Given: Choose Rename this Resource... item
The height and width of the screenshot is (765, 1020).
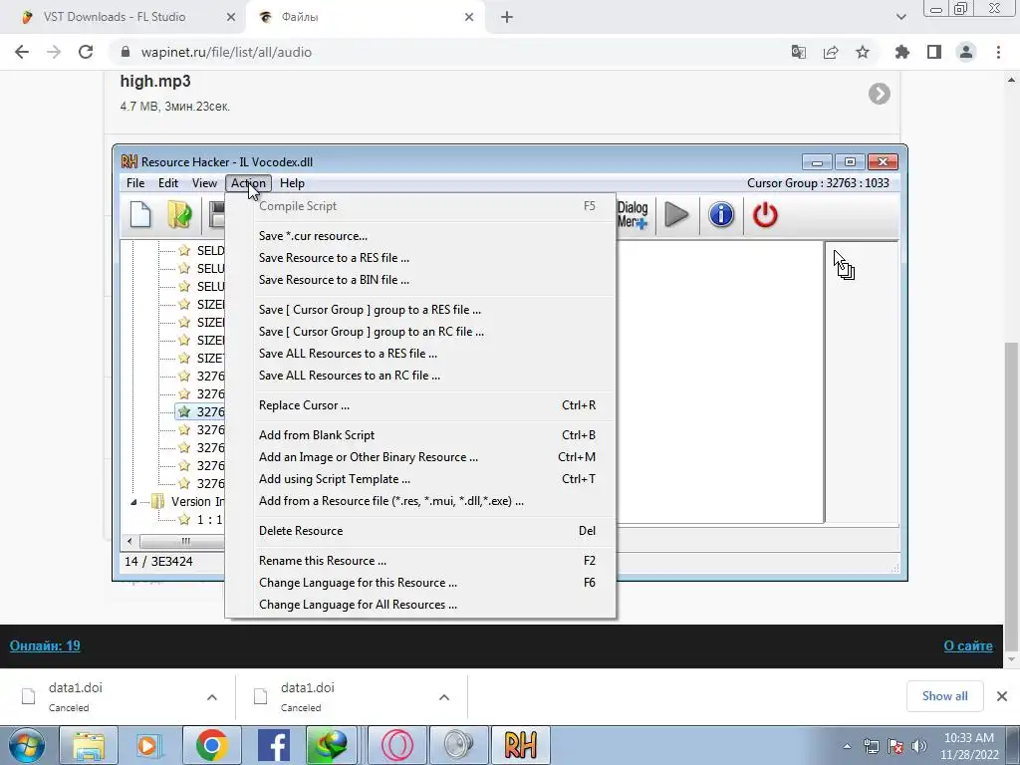Looking at the screenshot, I should [x=420, y=561].
